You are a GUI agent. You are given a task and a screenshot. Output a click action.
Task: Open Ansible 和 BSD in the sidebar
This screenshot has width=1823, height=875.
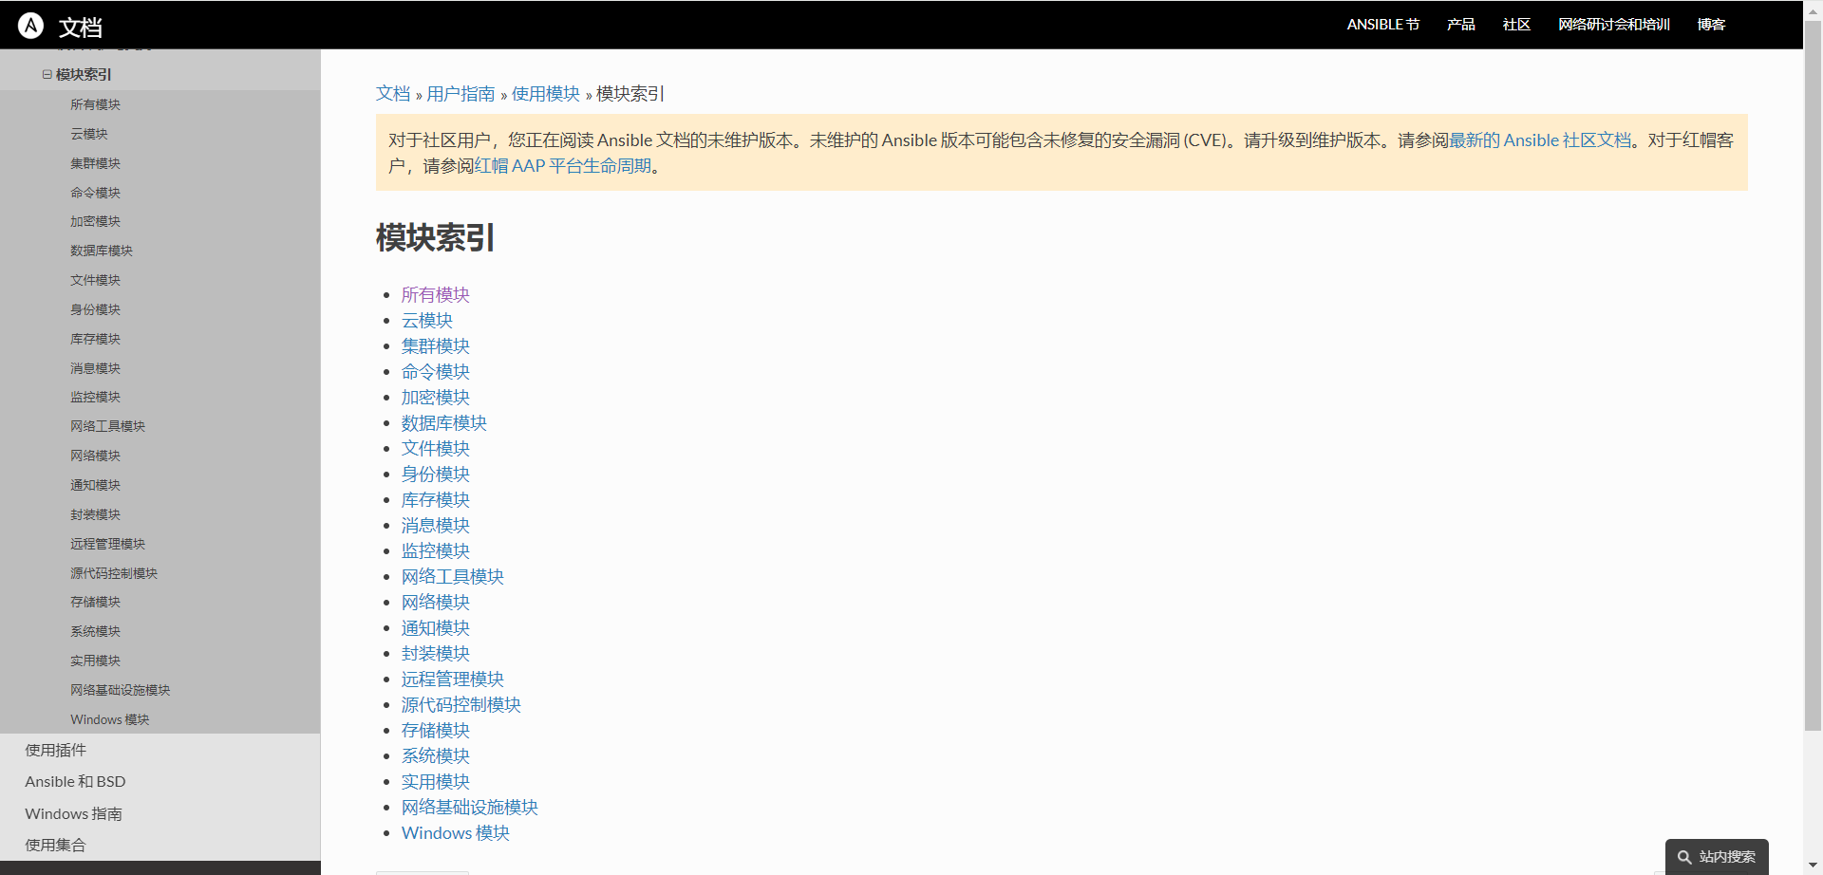75,782
